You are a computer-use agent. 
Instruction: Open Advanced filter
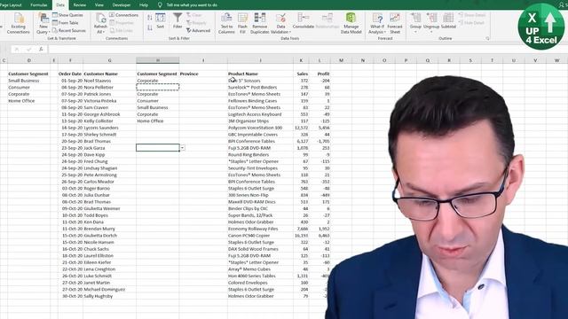click(x=198, y=31)
